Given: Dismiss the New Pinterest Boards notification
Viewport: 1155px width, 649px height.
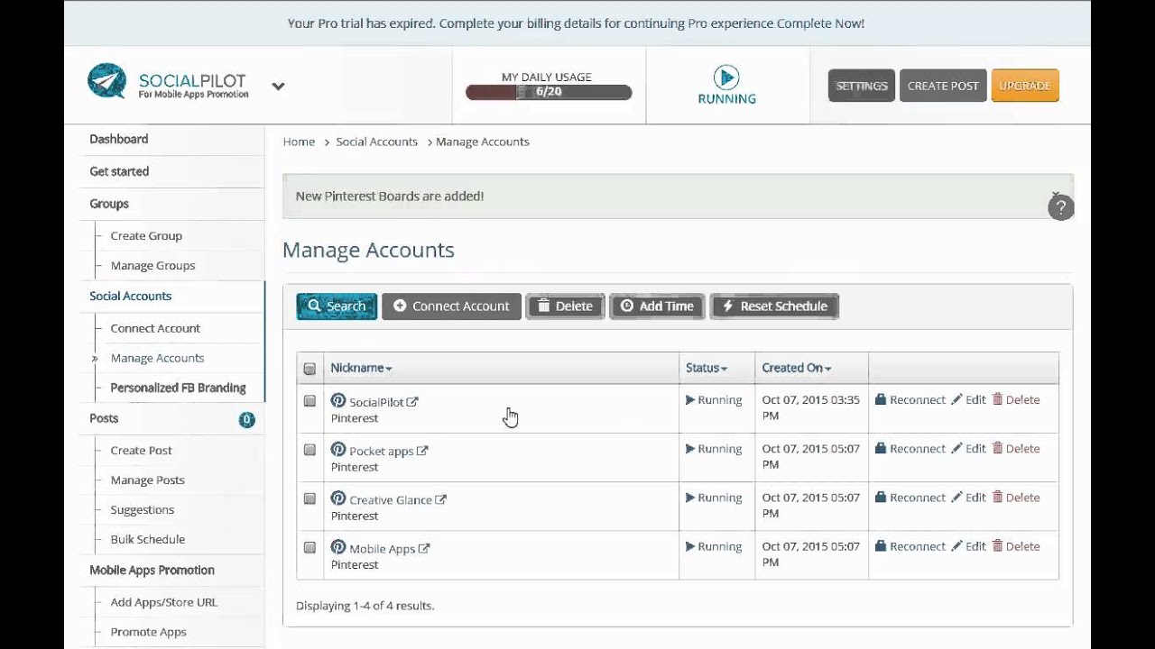Looking at the screenshot, I should pos(1055,195).
